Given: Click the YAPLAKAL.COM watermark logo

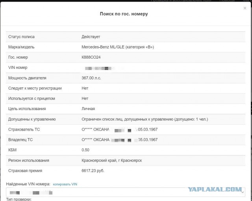Looking at the screenshot, I should [215, 190].
